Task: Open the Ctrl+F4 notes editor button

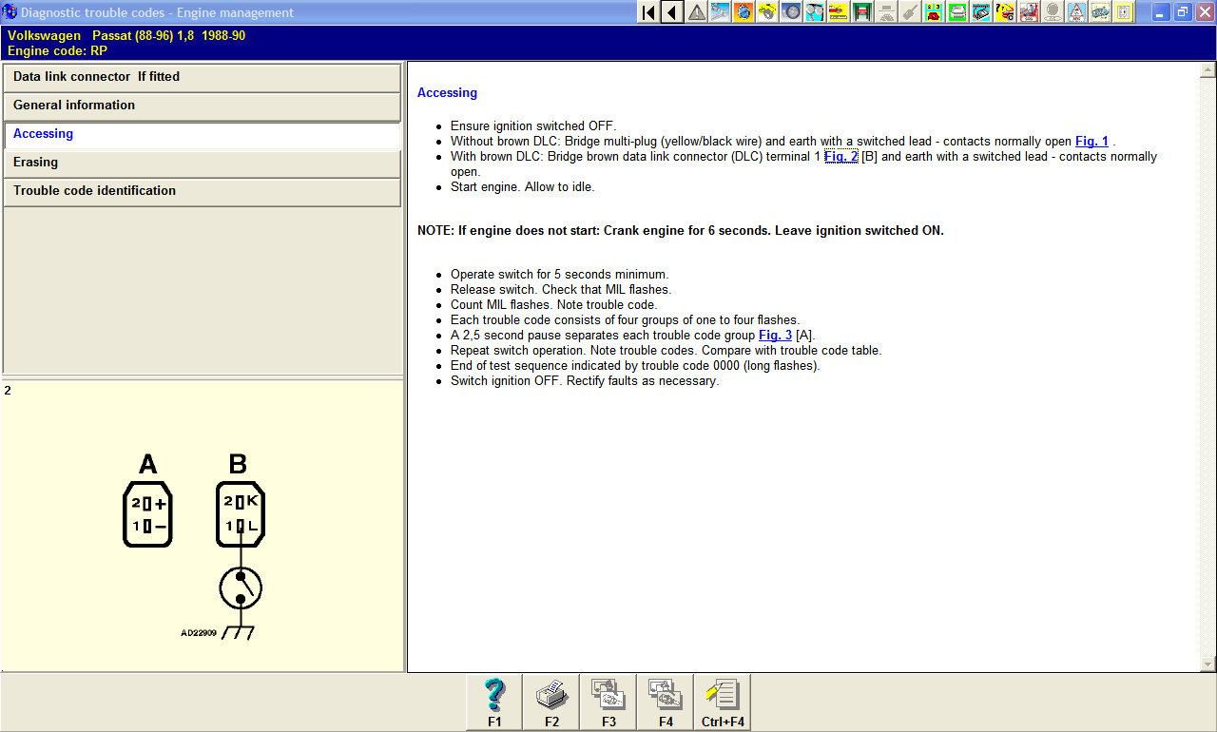Action: (x=723, y=703)
